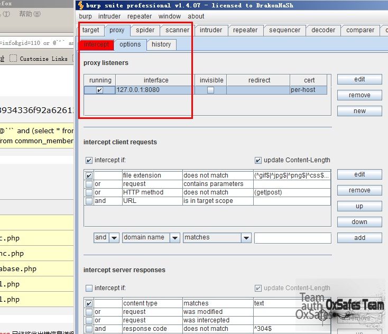Click edit button for client request rules
The height and width of the screenshot is (334, 388).
pos(359,174)
